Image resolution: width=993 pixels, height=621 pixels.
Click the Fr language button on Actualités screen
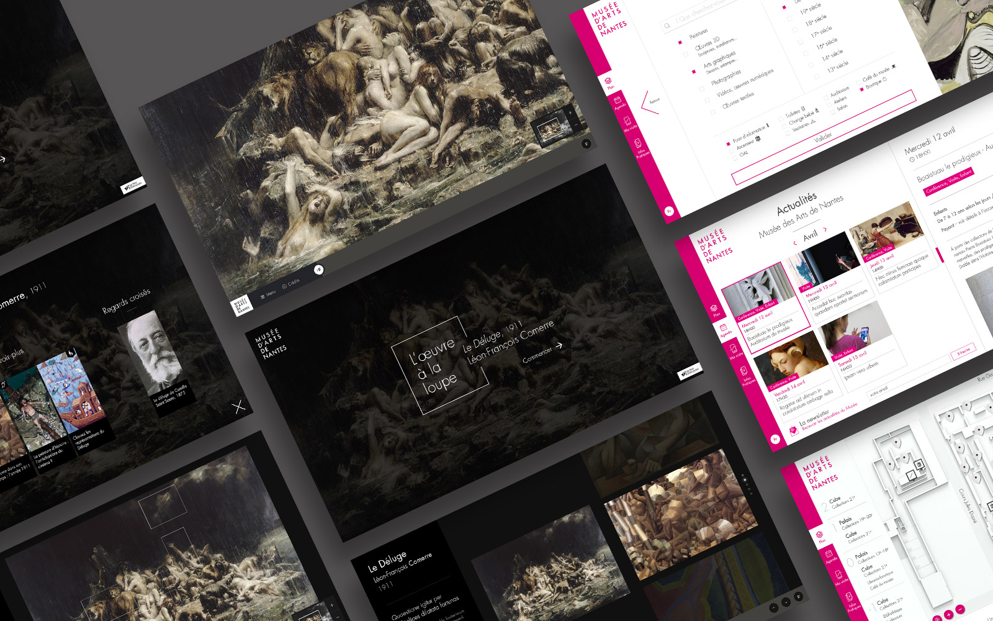[775, 439]
